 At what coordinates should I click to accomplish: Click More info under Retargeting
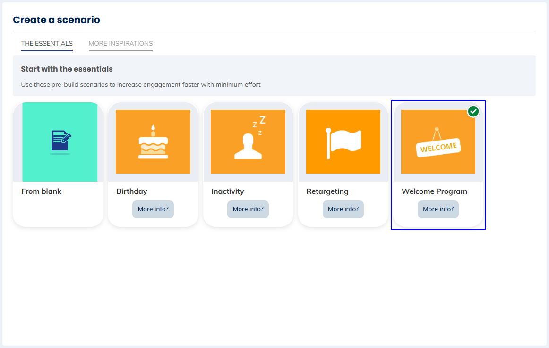click(343, 209)
